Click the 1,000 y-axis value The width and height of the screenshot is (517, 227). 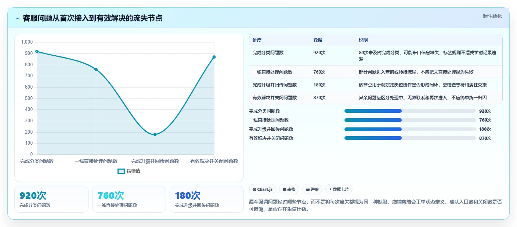click(27, 42)
